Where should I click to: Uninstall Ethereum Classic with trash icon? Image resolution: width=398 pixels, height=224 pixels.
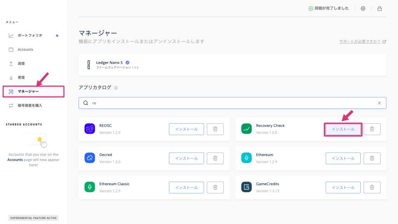[x=215, y=187]
